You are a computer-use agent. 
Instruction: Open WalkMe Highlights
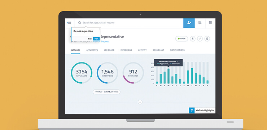pos(205,110)
